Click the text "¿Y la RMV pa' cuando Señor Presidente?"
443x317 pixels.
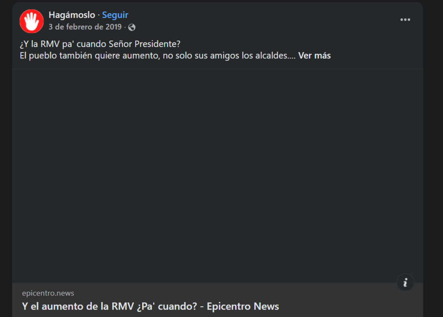point(100,44)
